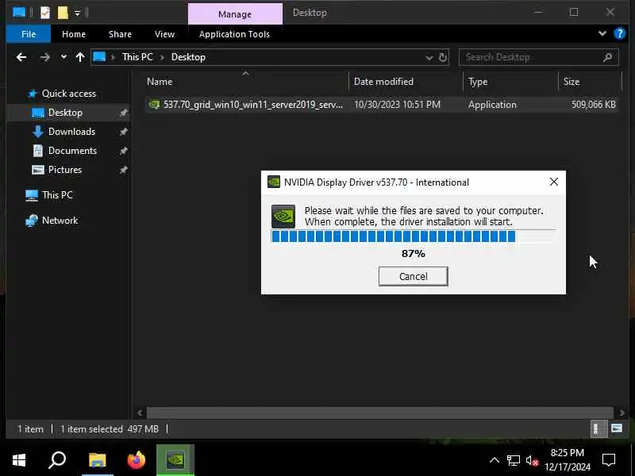Switch to the View ribbon tab
The image size is (635, 476).
coord(164,34)
